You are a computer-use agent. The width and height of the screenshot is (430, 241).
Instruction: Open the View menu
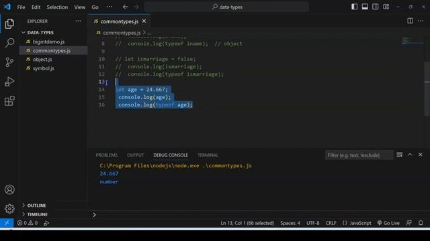(79, 7)
